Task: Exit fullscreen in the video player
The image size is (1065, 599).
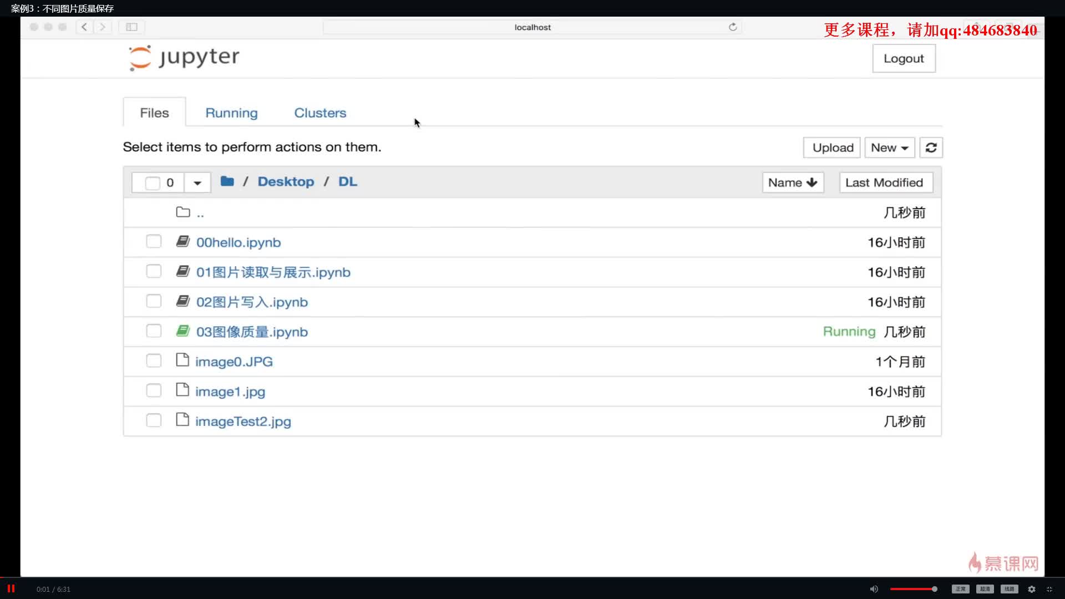Action: 1049,589
